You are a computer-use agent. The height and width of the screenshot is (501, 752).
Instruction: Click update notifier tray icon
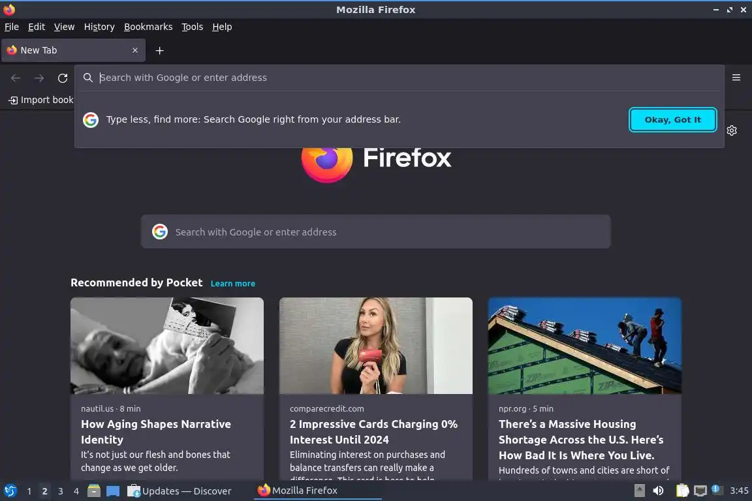[x=716, y=489]
